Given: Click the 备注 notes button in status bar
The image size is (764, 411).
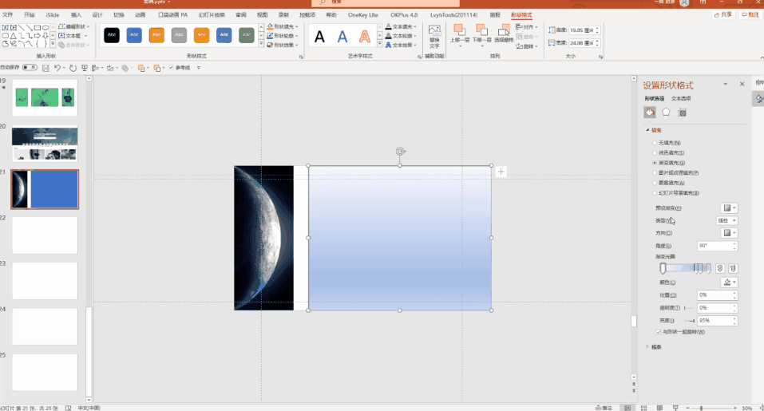Looking at the screenshot, I should pyautogui.click(x=604, y=408).
